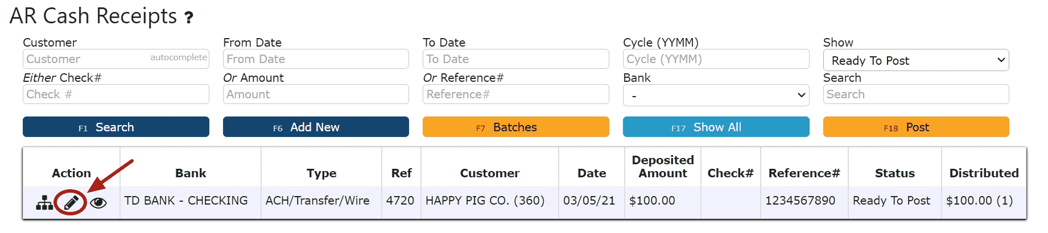This screenshot has width=1048, height=233.
Task: Click the Add New button
Action: click(316, 127)
